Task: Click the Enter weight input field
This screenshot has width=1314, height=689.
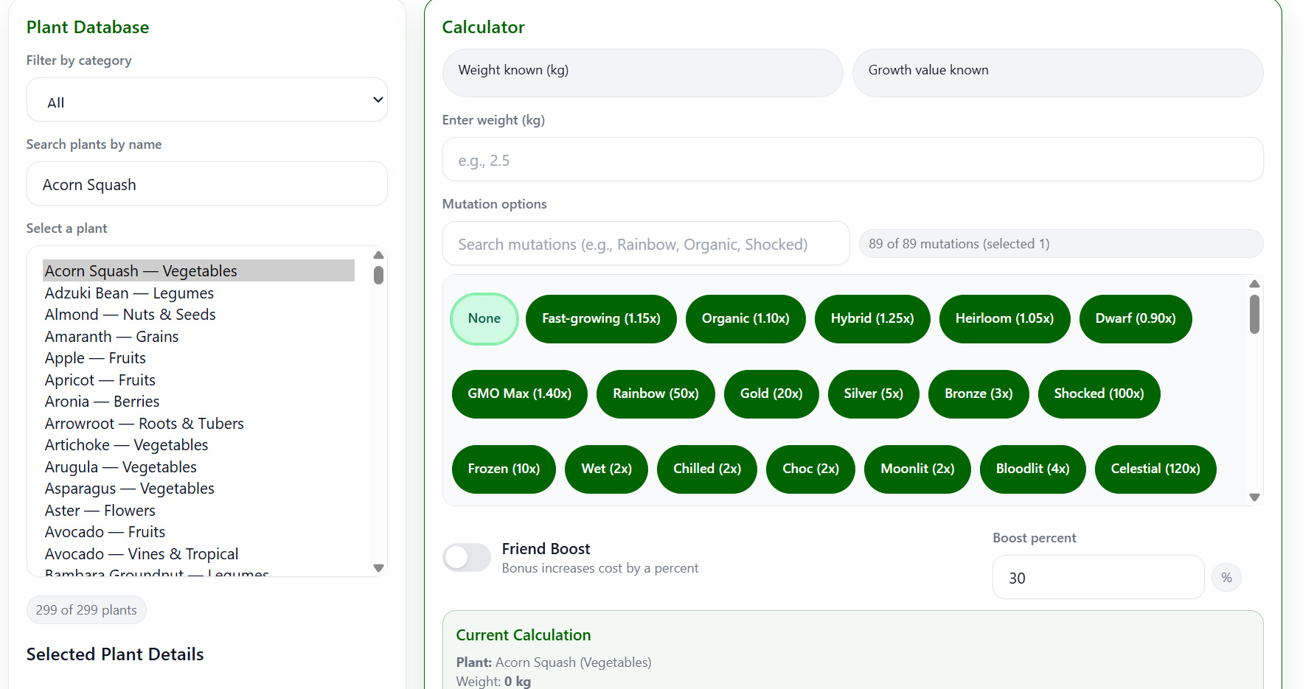Action: click(x=852, y=159)
